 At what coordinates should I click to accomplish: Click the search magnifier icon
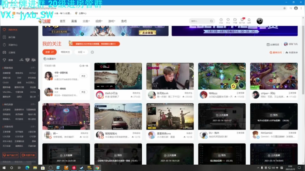211,21
